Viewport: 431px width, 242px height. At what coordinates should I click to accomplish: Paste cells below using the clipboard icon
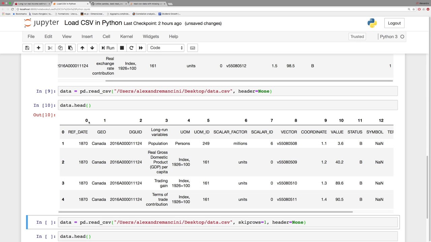pos(70,48)
